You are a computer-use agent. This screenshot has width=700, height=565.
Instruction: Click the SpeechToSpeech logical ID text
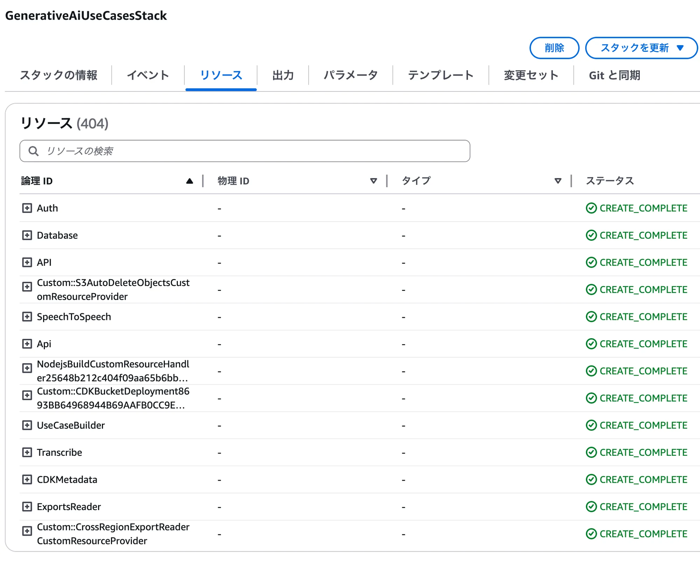pyautogui.click(x=74, y=316)
